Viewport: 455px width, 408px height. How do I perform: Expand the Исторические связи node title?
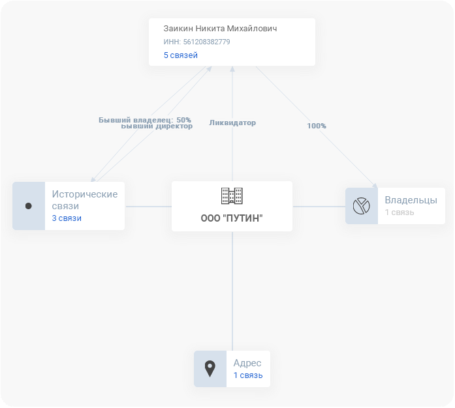tap(85, 200)
